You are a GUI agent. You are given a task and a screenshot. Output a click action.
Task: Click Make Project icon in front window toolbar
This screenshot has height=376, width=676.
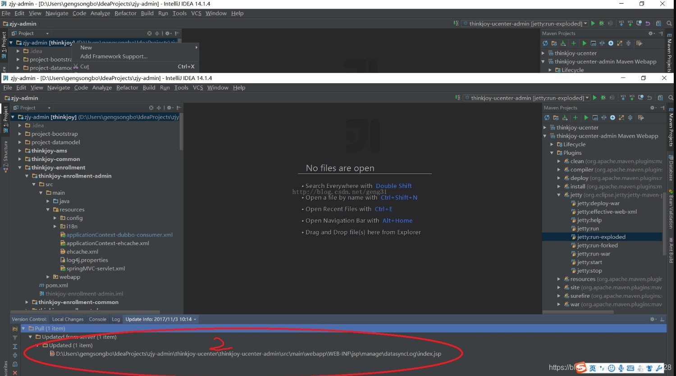(458, 98)
